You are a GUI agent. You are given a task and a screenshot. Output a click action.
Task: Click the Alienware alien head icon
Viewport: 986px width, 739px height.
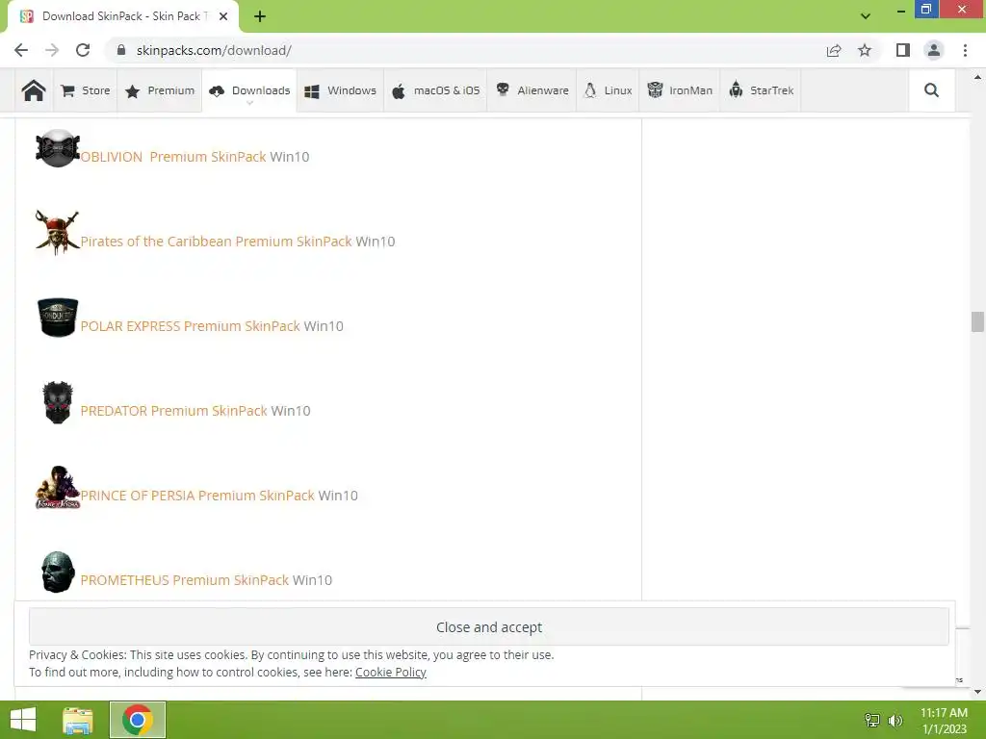[503, 89]
